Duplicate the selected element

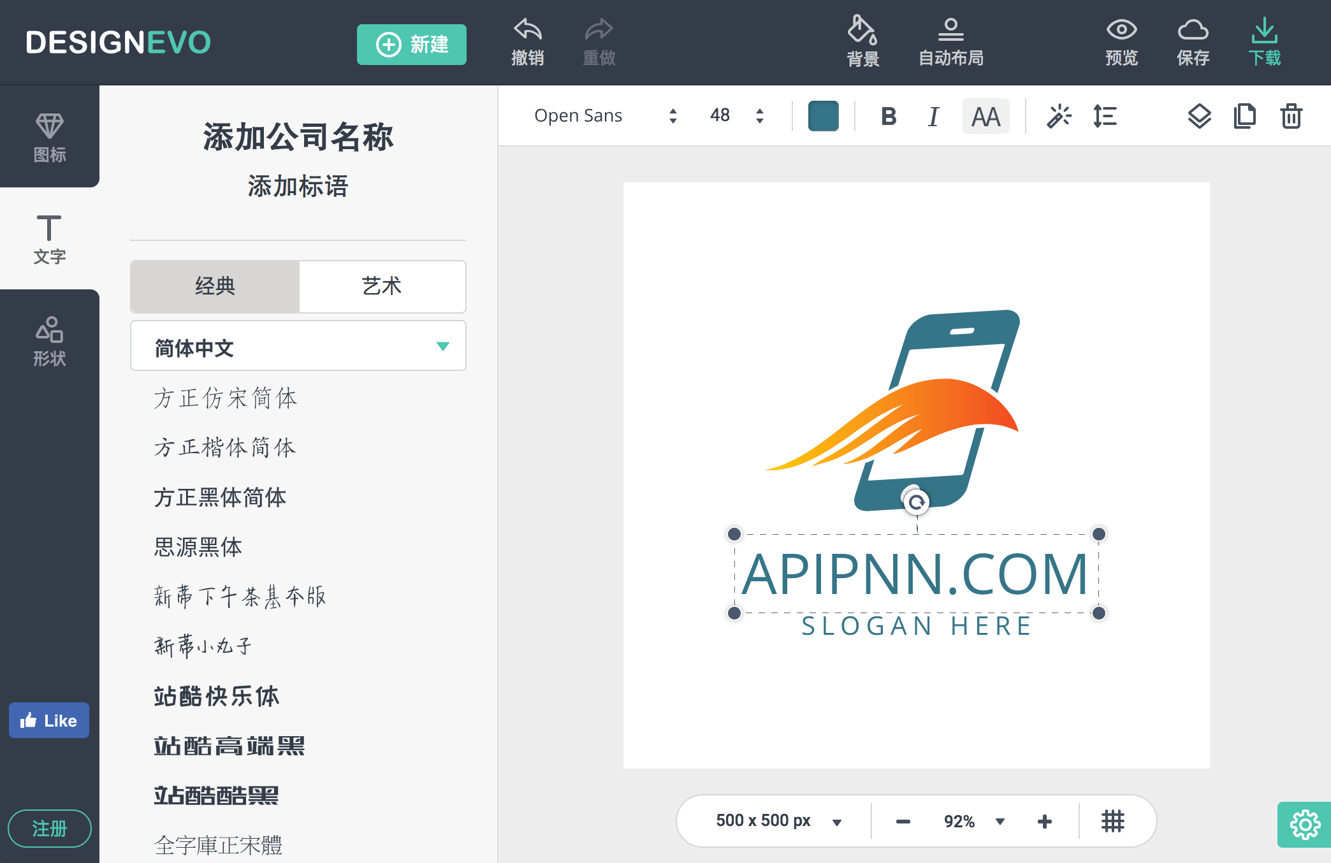tap(1245, 116)
